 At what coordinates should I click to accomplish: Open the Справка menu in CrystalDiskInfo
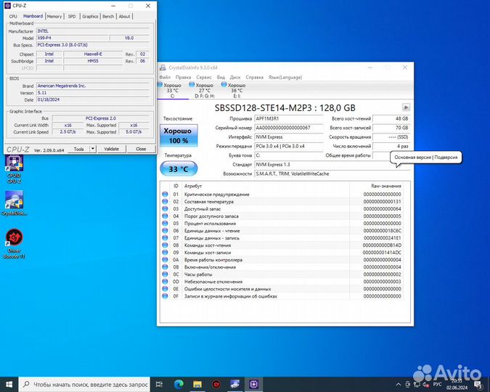click(254, 77)
